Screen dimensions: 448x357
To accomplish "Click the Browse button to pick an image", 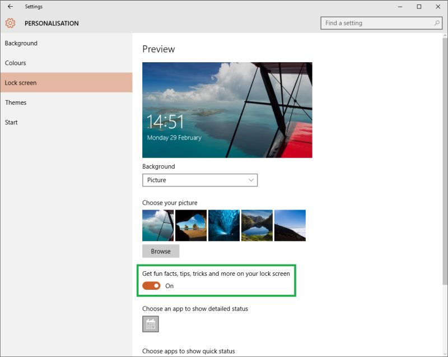I will point(161,251).
